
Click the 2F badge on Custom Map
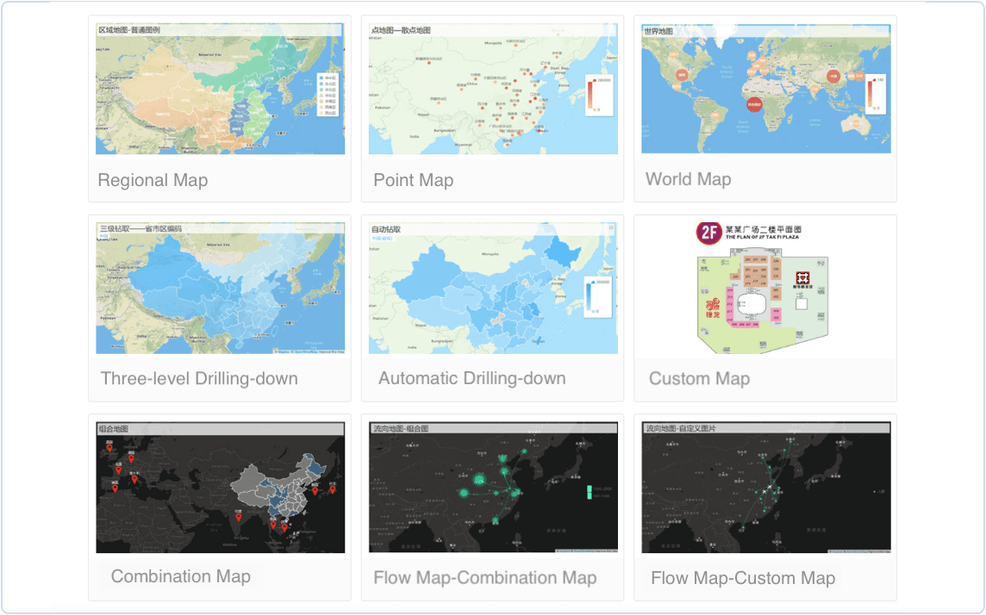708,233
